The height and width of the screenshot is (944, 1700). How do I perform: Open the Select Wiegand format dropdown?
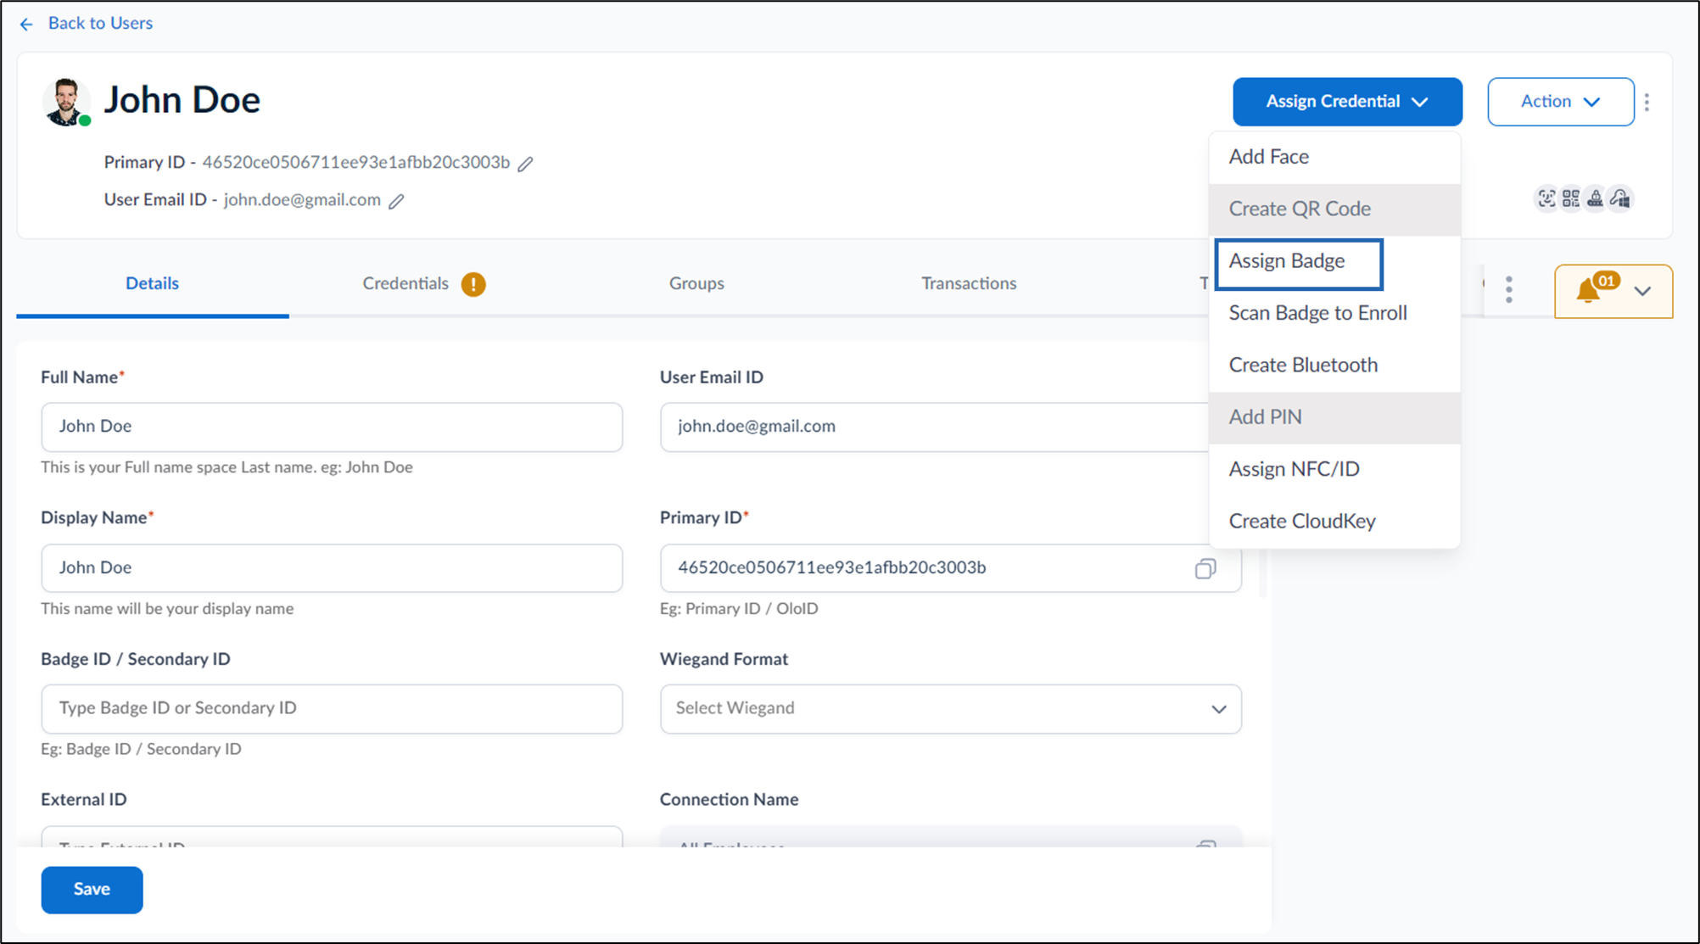(x=951, y=708)
